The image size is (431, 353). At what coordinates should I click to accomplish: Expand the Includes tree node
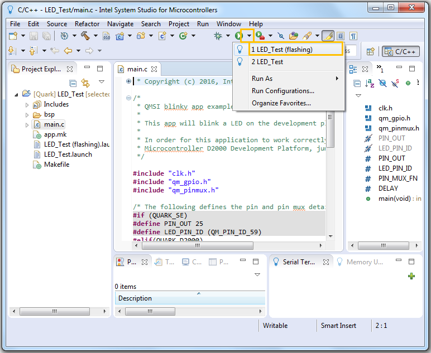click(27, 105)
